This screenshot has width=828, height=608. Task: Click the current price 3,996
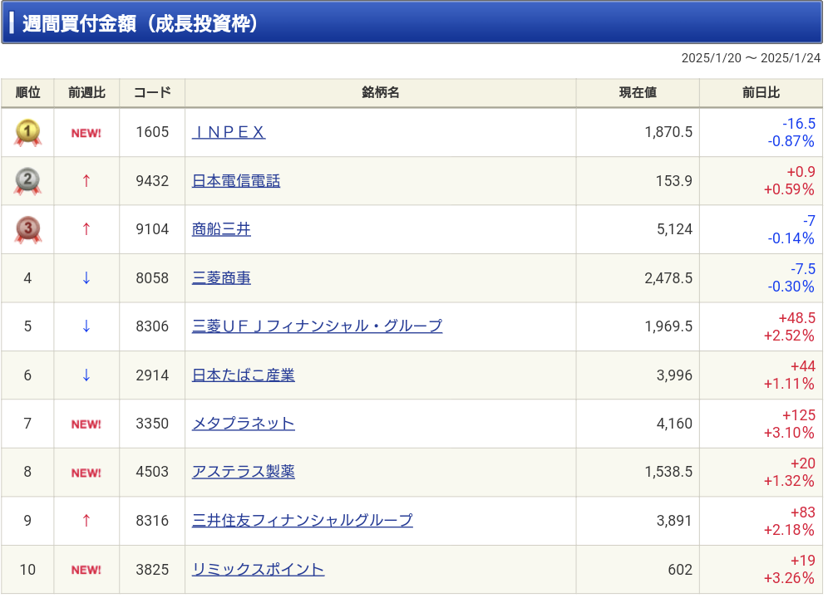(674, 375)
